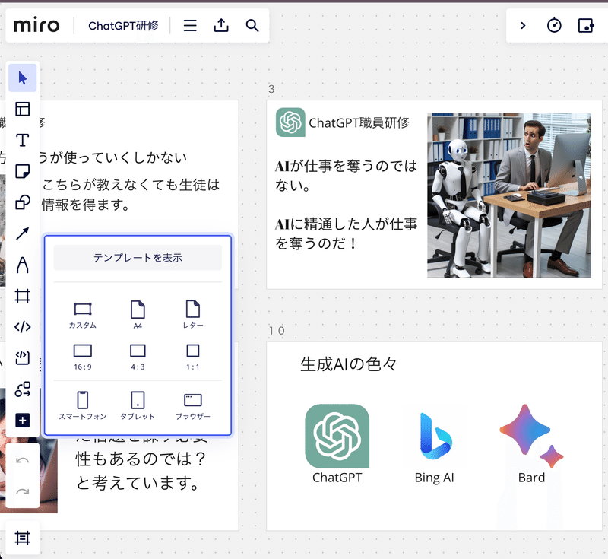Choose the ブラウザー frame preset
The image size is (608, 559).
tap(193, 406)
